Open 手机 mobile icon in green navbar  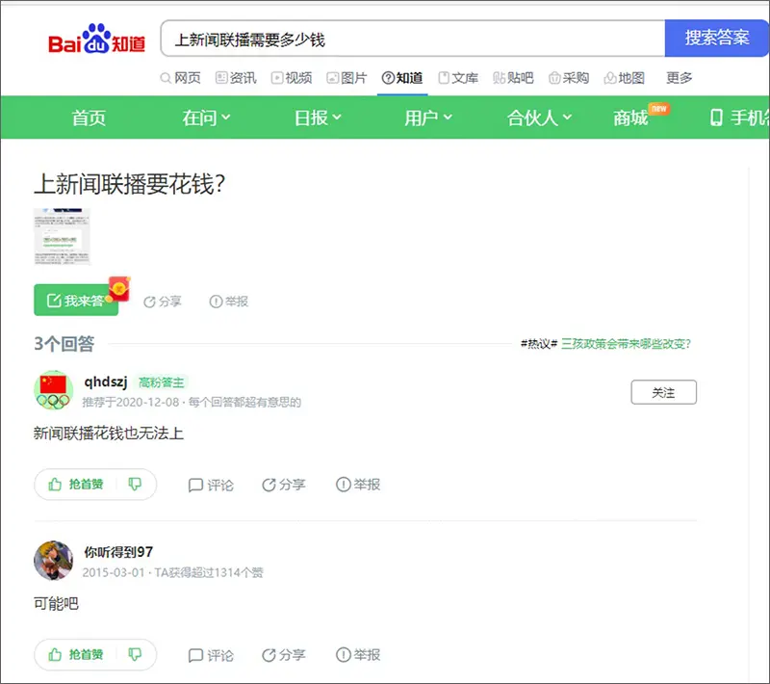tap(716, 118)
